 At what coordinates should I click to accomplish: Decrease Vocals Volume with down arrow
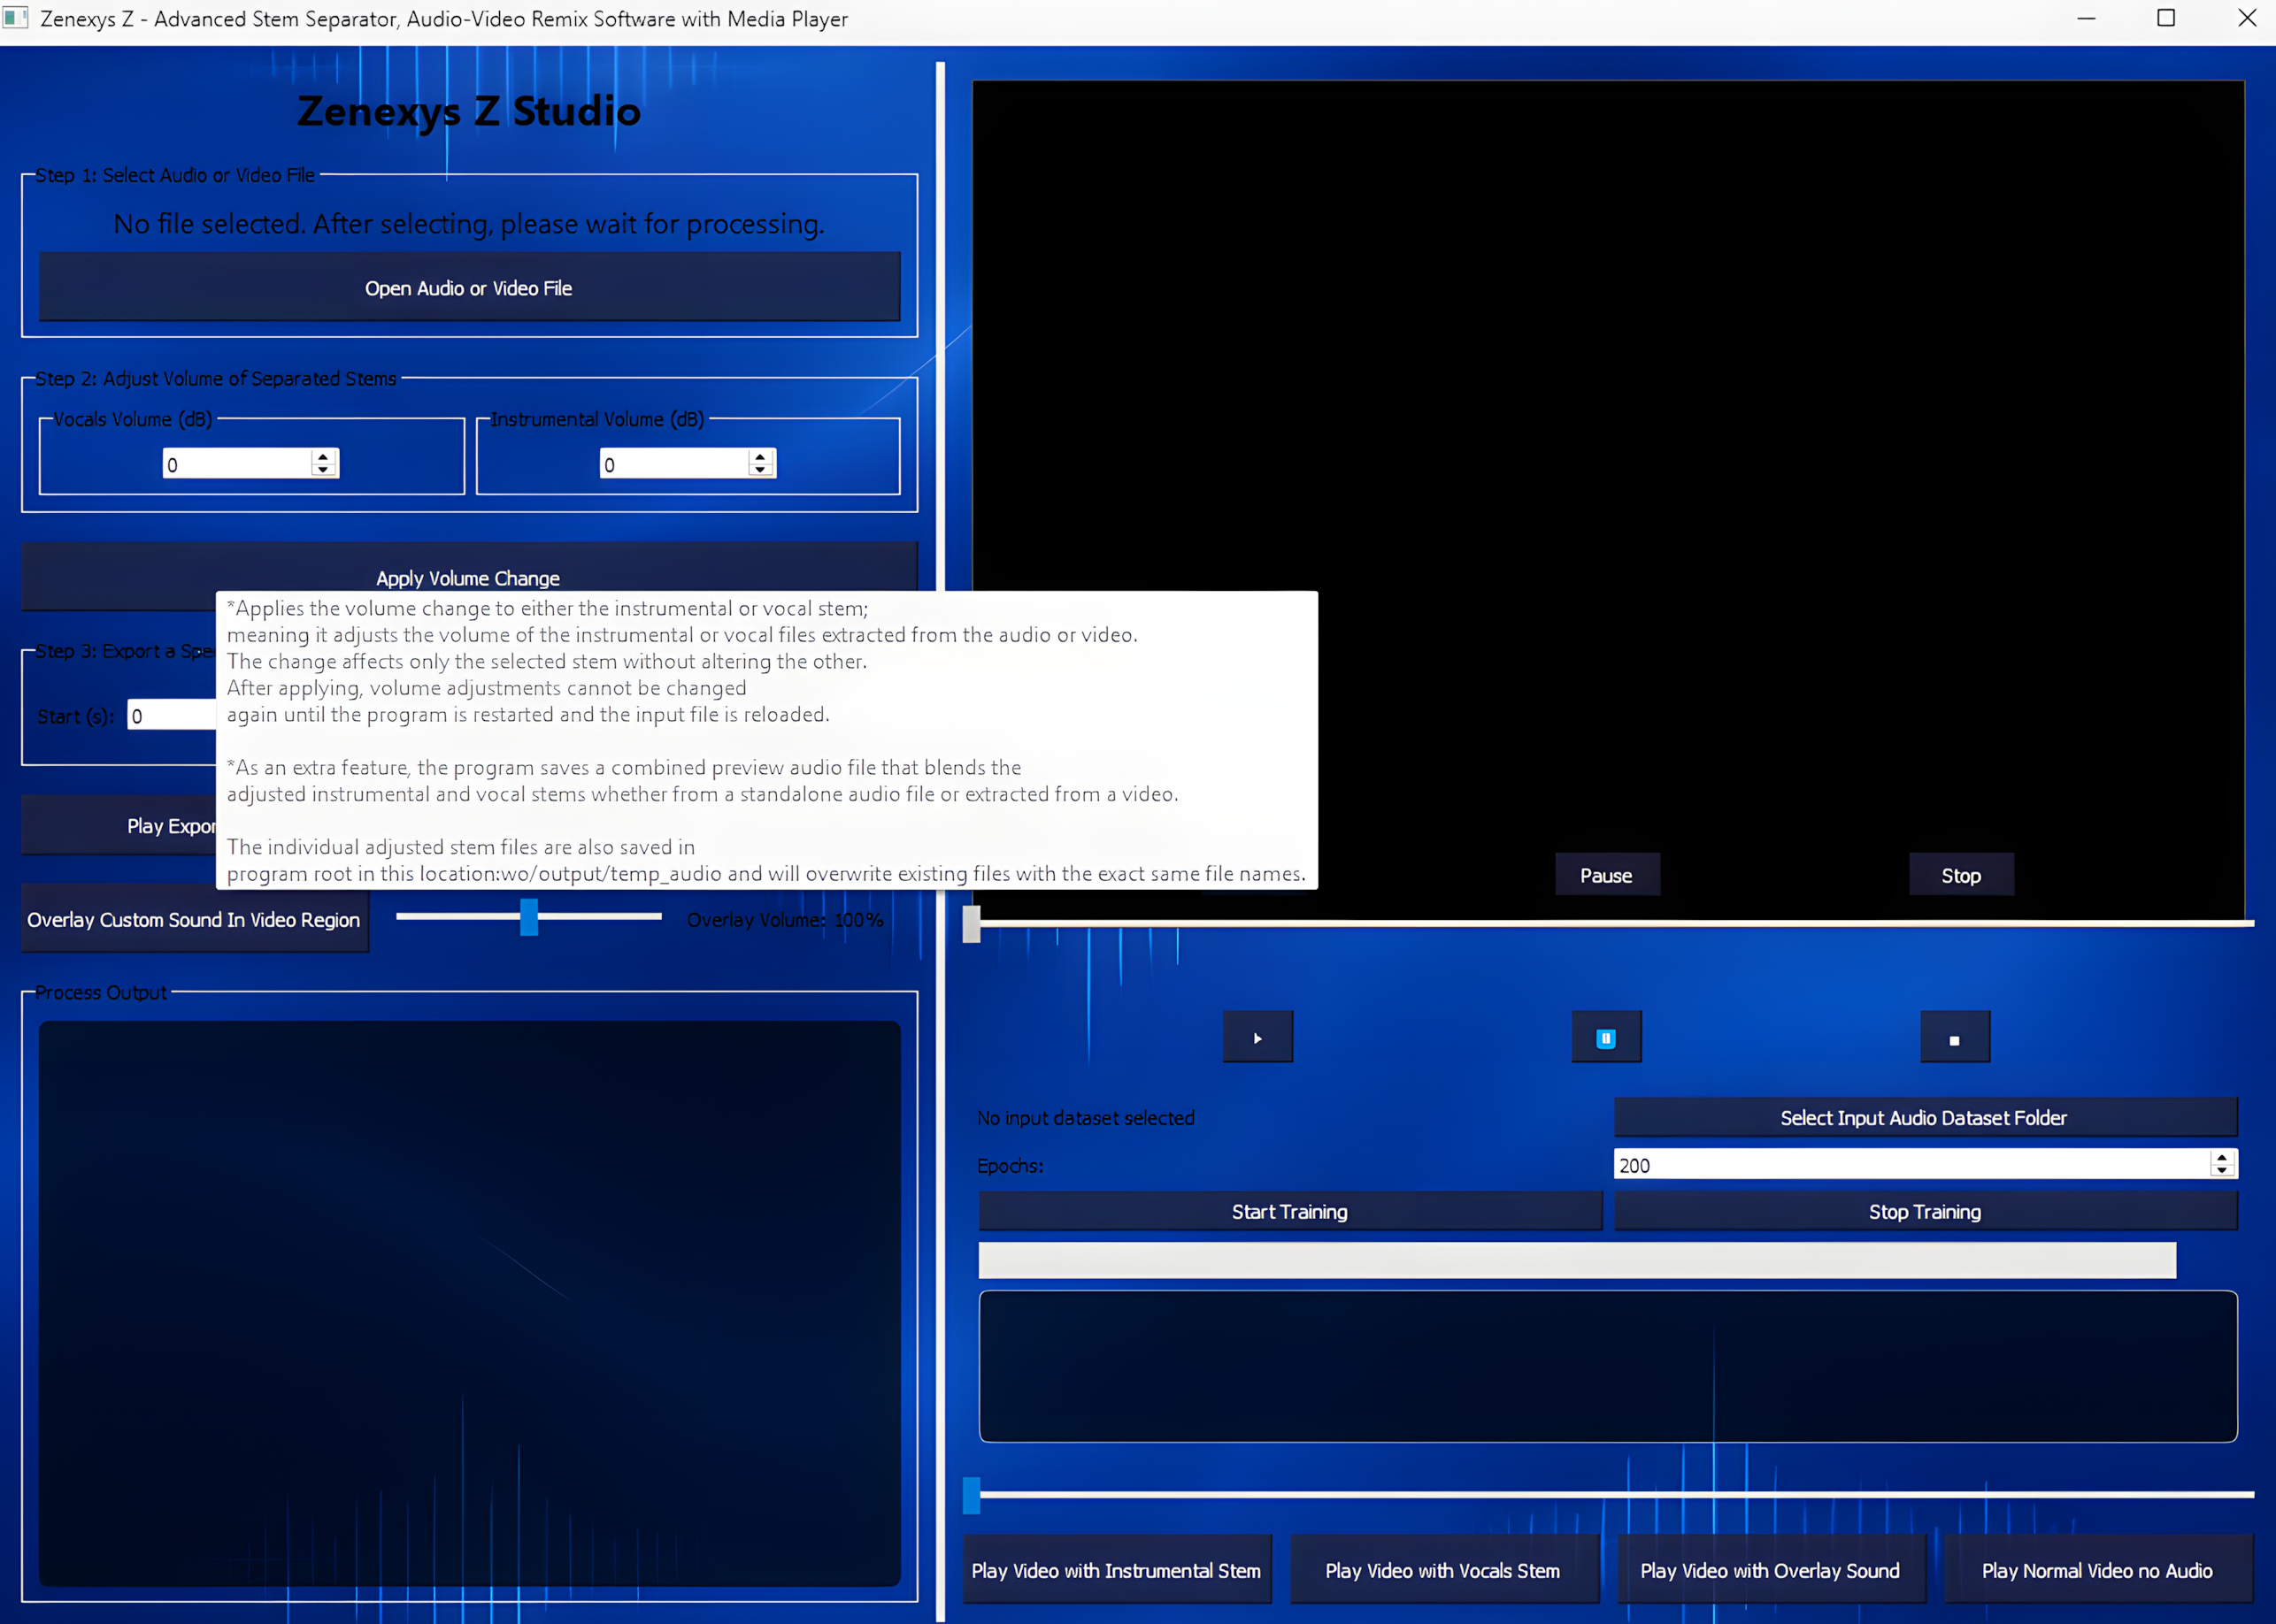click(323, 470)
